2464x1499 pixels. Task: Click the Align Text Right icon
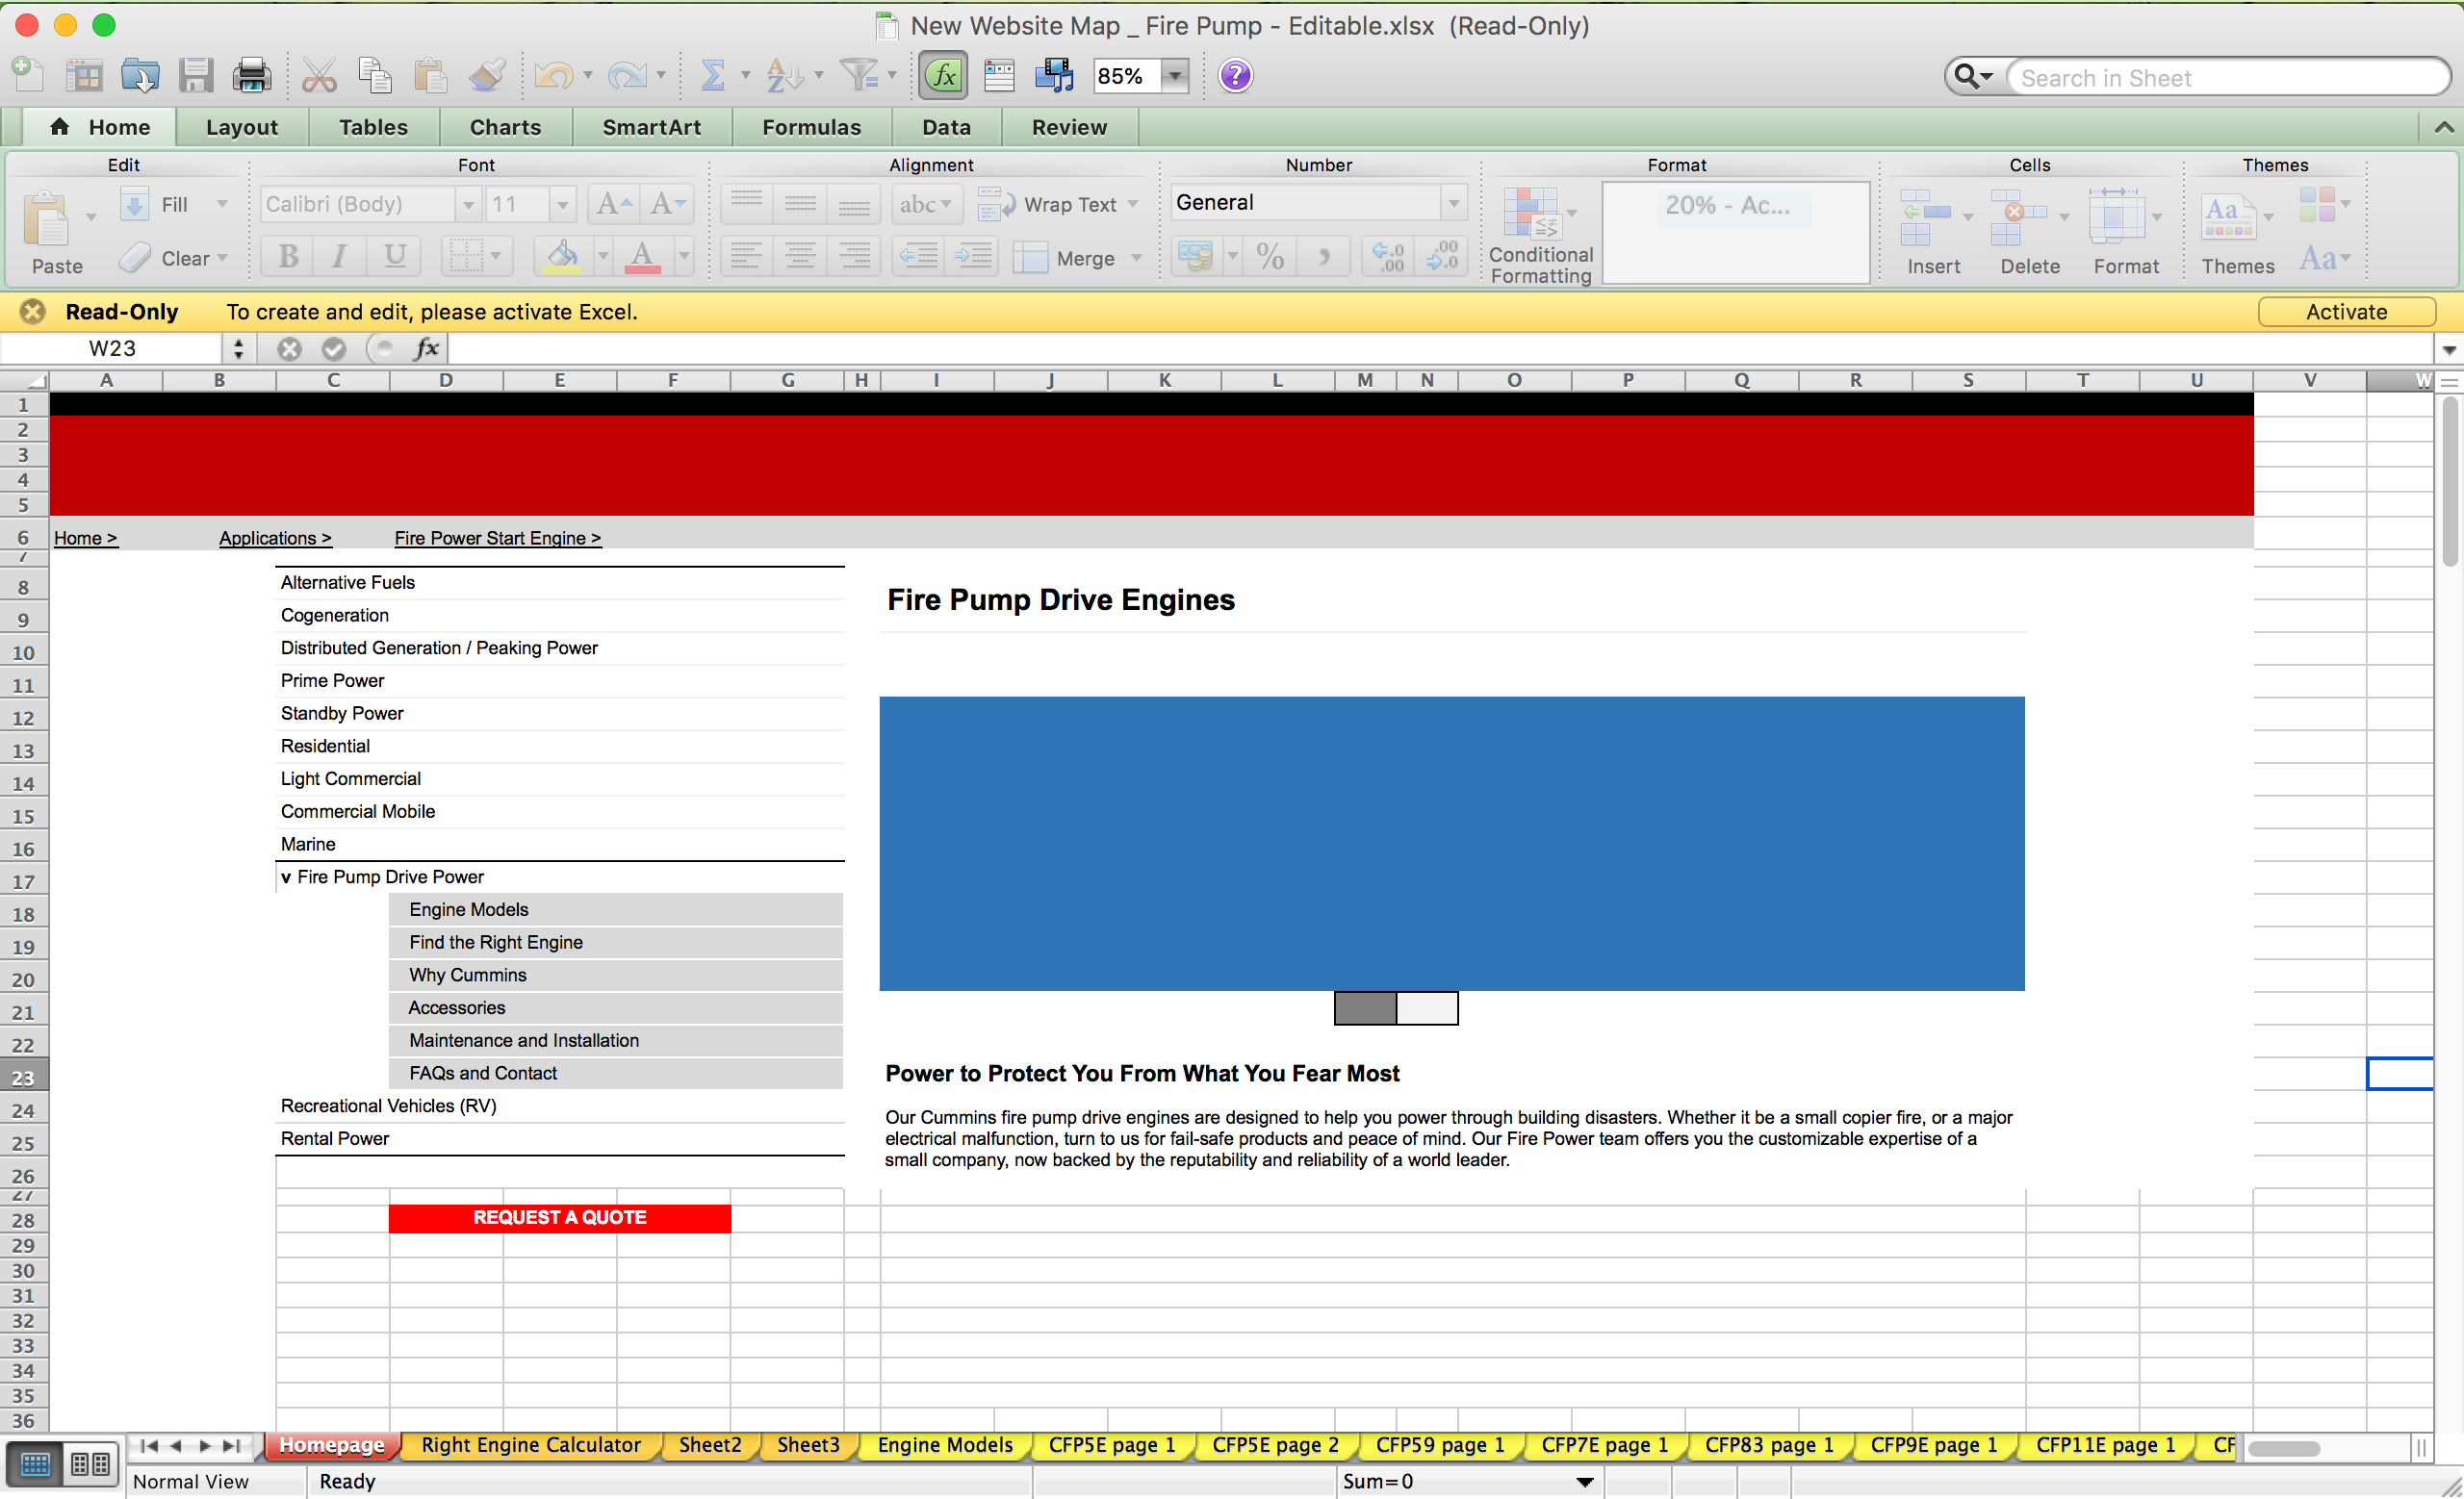click(x=854, y=257)
